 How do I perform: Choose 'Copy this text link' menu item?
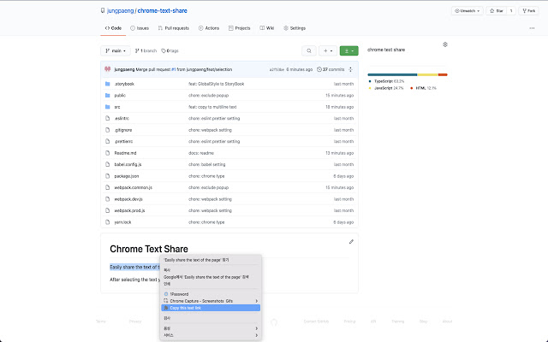pos(211,308)
